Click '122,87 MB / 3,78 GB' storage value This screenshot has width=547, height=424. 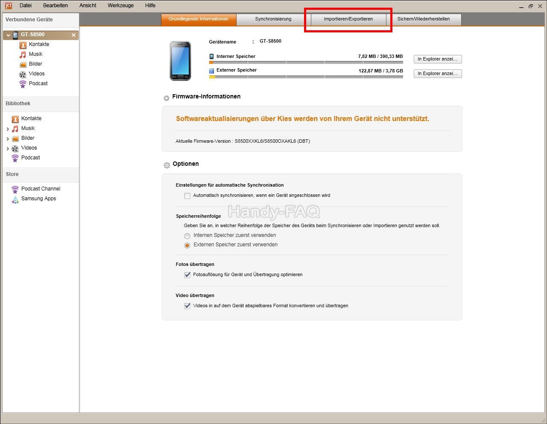click(381, 71)
